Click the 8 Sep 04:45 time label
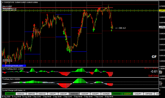The height and width of the screenshot is (98, 165). 109,97
